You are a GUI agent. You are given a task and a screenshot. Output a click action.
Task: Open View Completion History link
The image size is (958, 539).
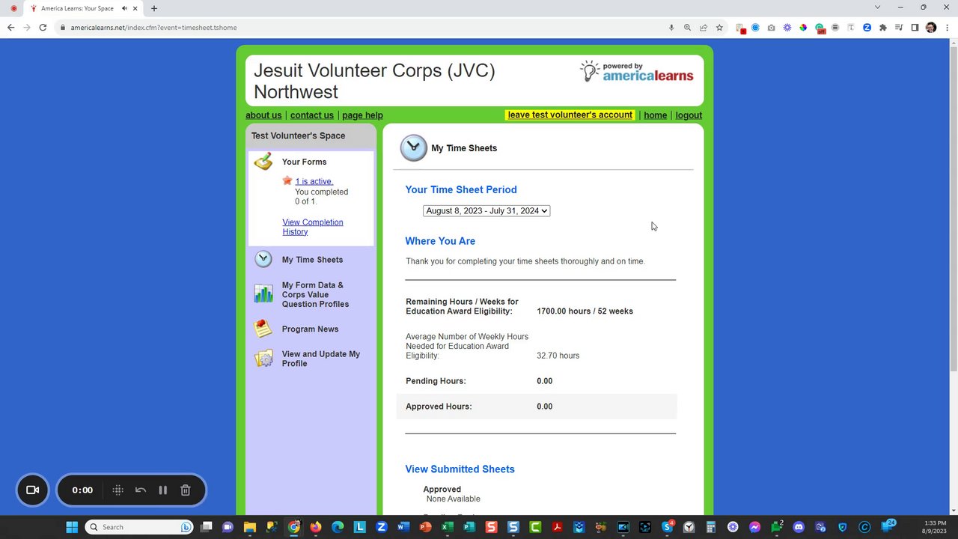pyautogui.click(x=313, y=227)
